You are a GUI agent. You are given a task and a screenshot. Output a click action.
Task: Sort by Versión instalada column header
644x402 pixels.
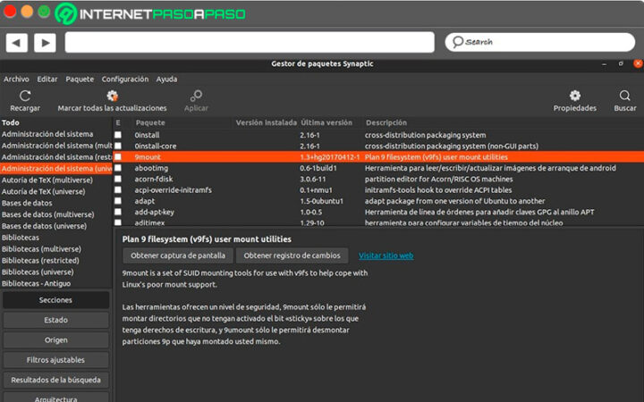click(267, 122)
